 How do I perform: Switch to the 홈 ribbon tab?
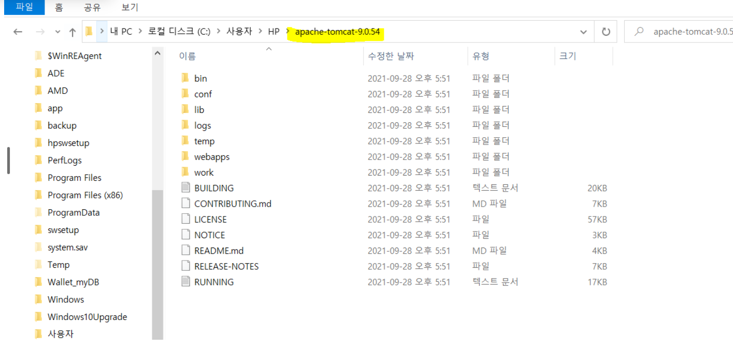point(59,7)
